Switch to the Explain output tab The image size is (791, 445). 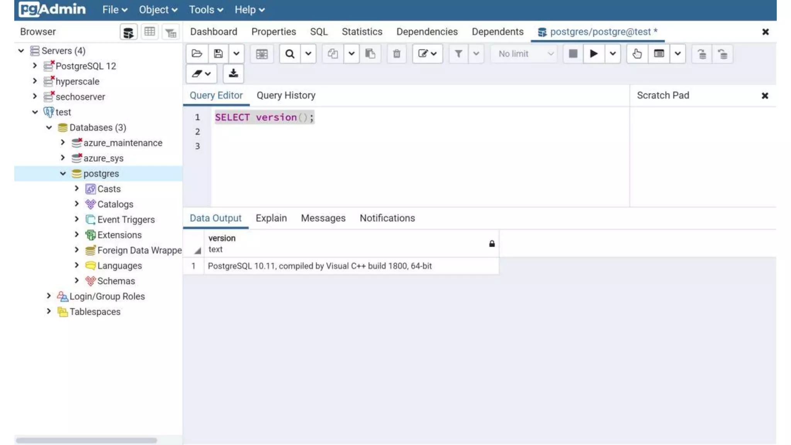[x=271, y=218]
